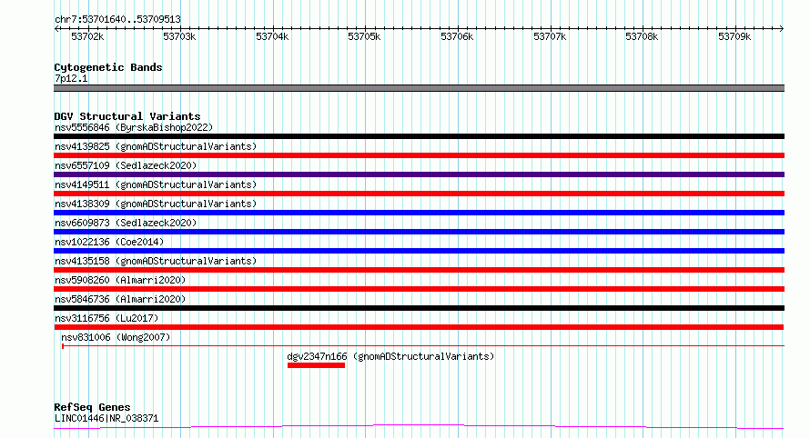The image size is (810, 438).
Task: Click the ruler's right arrowhead
Action: 782,29
